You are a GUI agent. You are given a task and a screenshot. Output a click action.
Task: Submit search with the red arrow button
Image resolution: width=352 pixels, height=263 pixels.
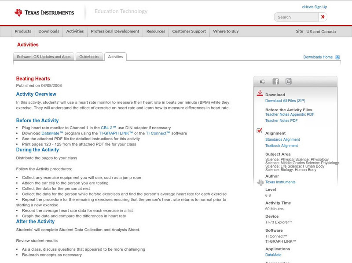pyautogui.click(x=323, y=17)
